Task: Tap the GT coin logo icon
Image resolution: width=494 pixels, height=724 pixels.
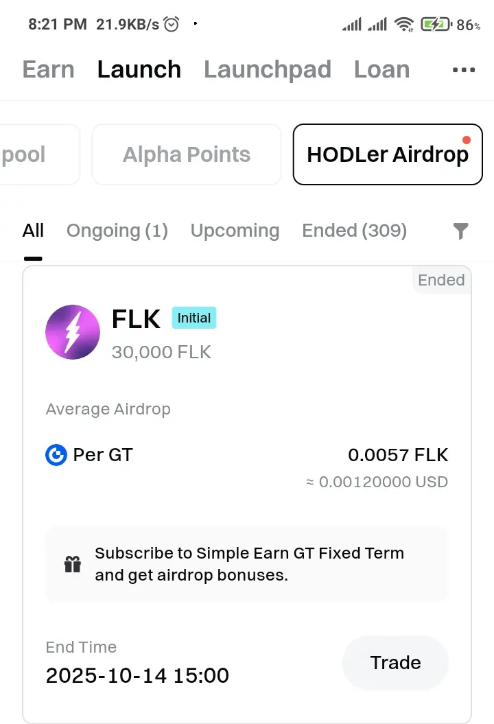Action: (x=56, y=454)
